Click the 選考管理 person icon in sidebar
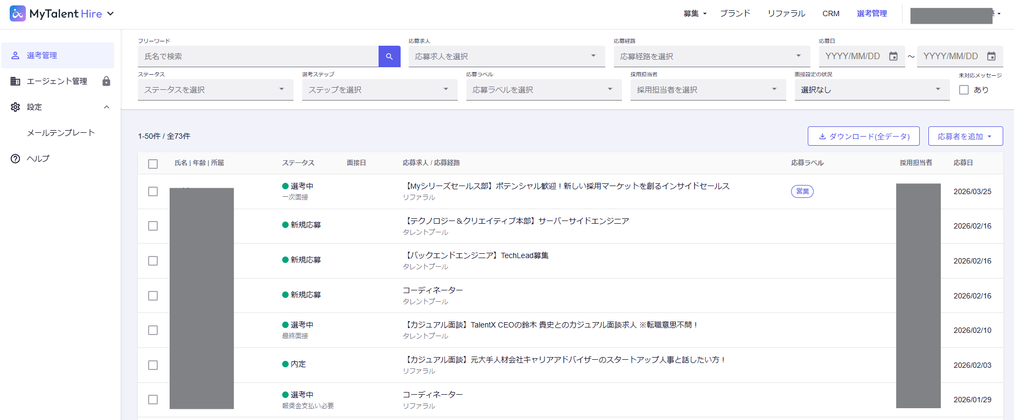Screen dimensions: 1014x420 tap(16, 55)
